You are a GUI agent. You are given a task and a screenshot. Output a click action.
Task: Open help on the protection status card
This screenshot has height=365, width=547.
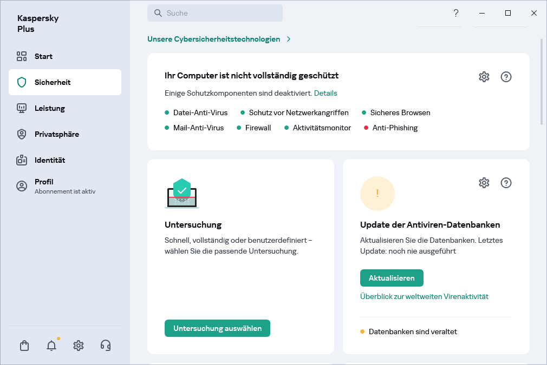click(506, 77)
